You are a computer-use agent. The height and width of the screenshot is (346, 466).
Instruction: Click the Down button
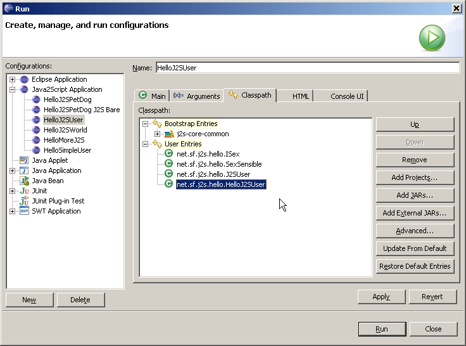click(415, 142)
